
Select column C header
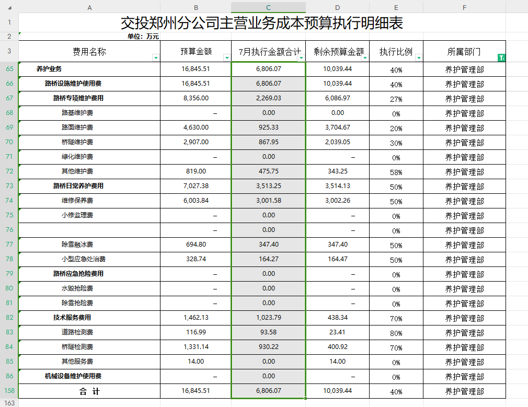click(268, 7)
